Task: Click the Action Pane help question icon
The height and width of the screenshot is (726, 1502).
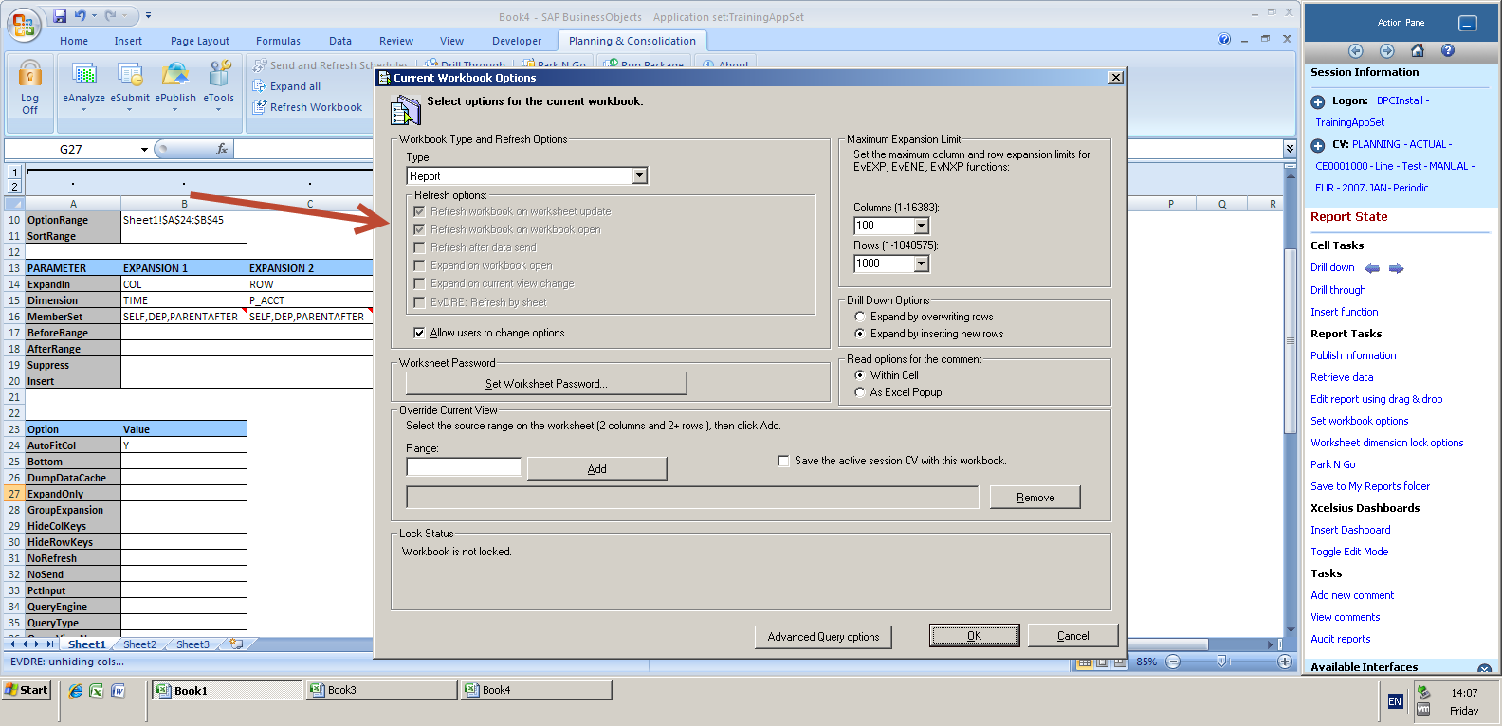Action: (x=1447, y=50)
